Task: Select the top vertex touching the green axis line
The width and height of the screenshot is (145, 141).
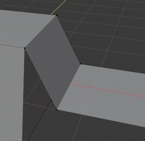Action: point(57,15)
